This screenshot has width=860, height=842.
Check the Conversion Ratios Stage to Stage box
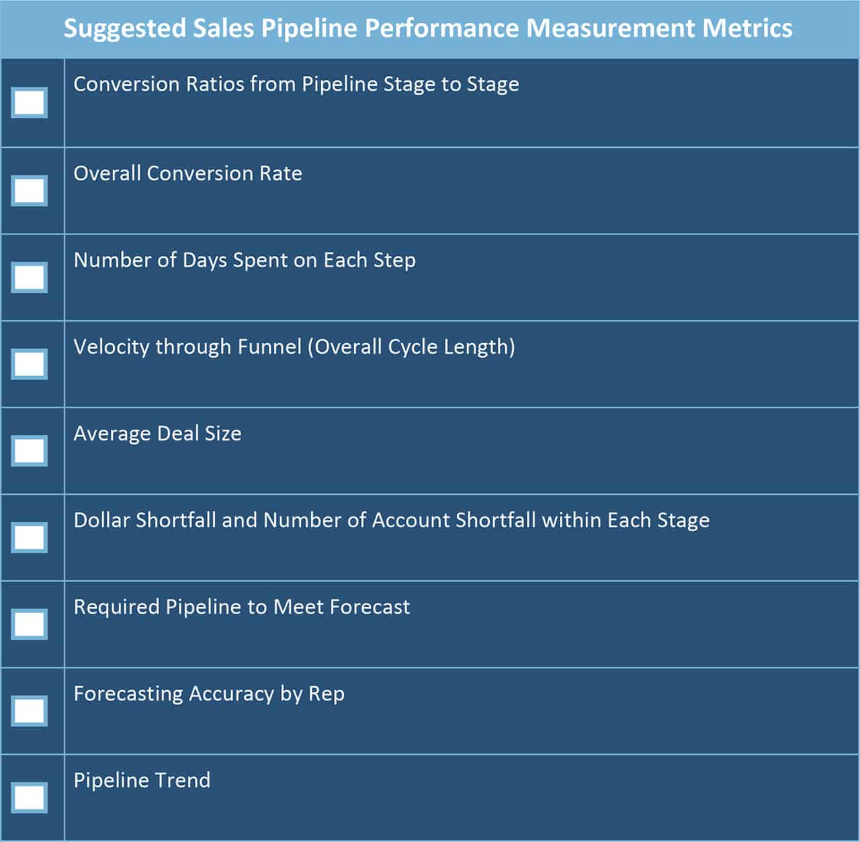(30, 103)
